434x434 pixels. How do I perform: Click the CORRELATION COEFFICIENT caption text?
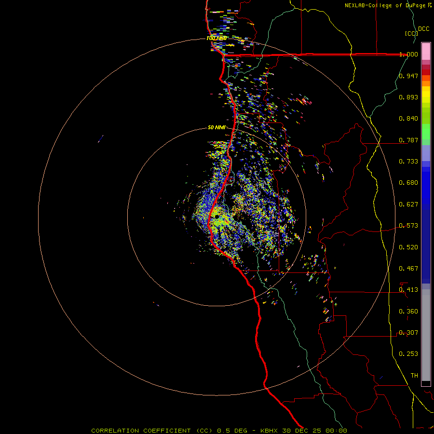coord(141,431)
